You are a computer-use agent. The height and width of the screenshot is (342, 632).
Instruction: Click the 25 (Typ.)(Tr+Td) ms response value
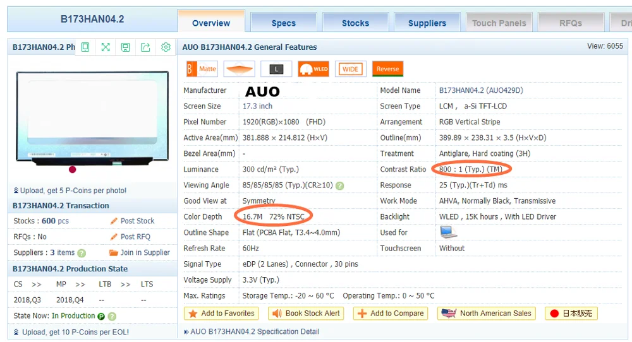[x=473, y=186]
